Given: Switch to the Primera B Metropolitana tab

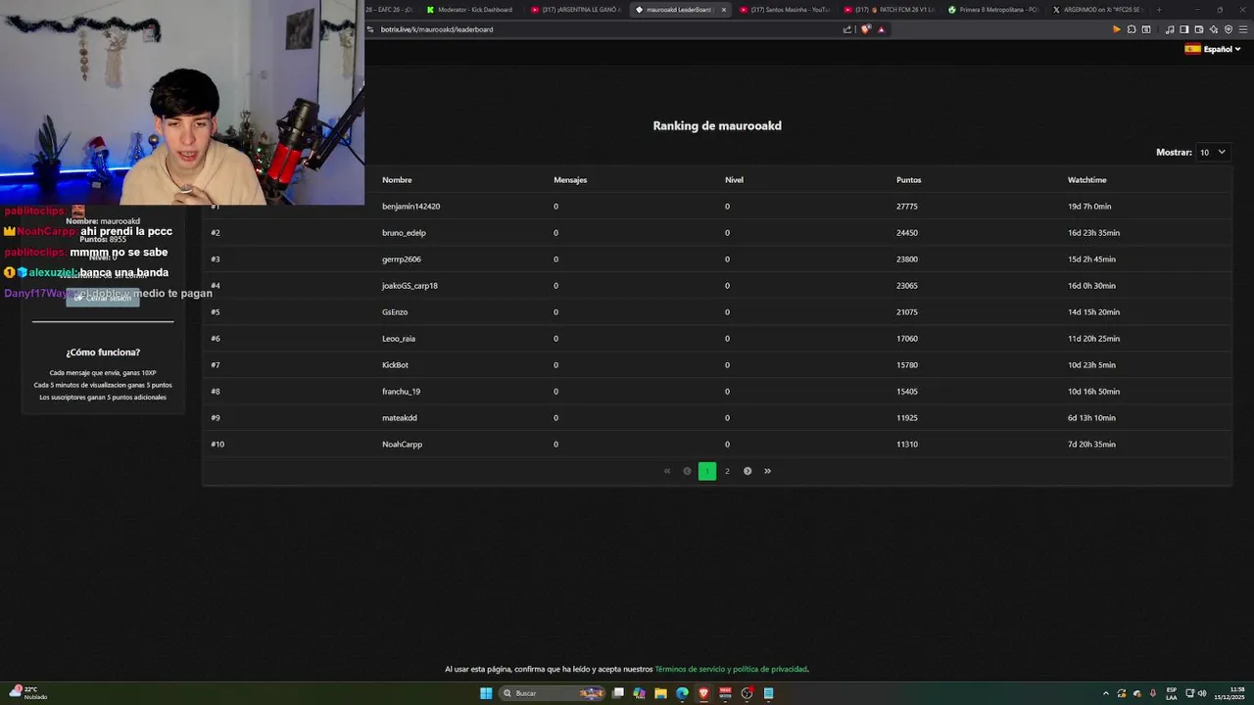Looking at the screenshot, I should pos(993,10).
